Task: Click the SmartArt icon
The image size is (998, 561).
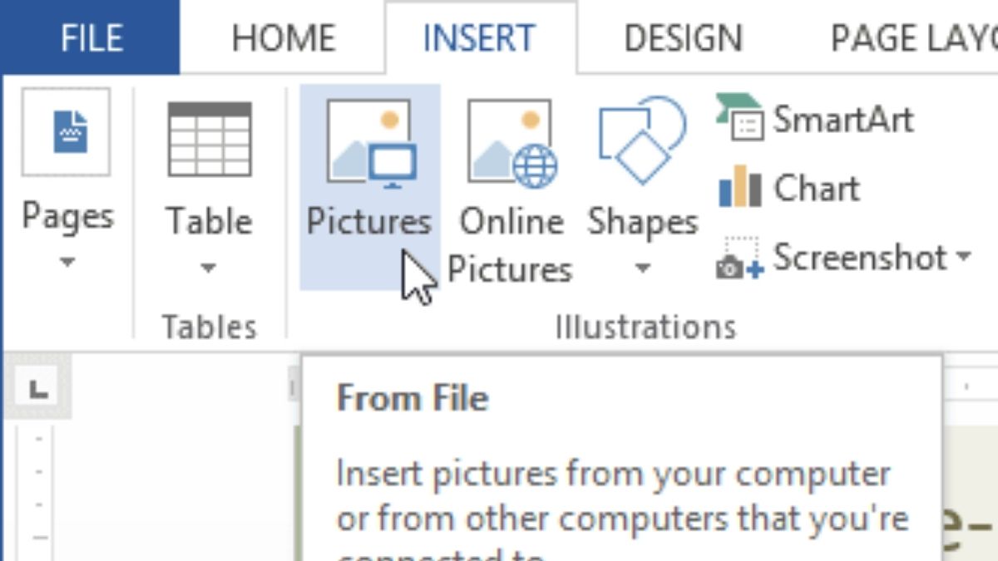Action: click(x=739, y=118)
